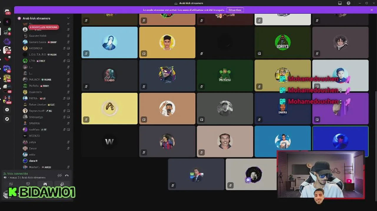Select user L.O.U_TA_R.O in voice list

pyautogui.click(x=46, y=55)
